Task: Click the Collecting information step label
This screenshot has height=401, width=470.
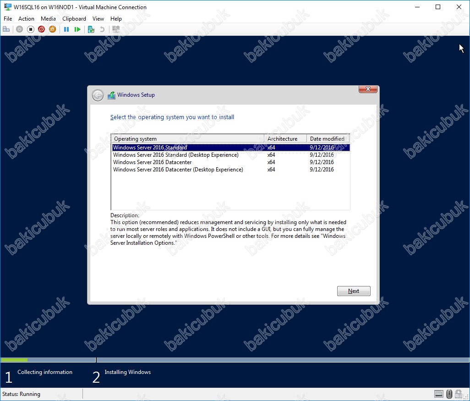Action: coord(44,372)
